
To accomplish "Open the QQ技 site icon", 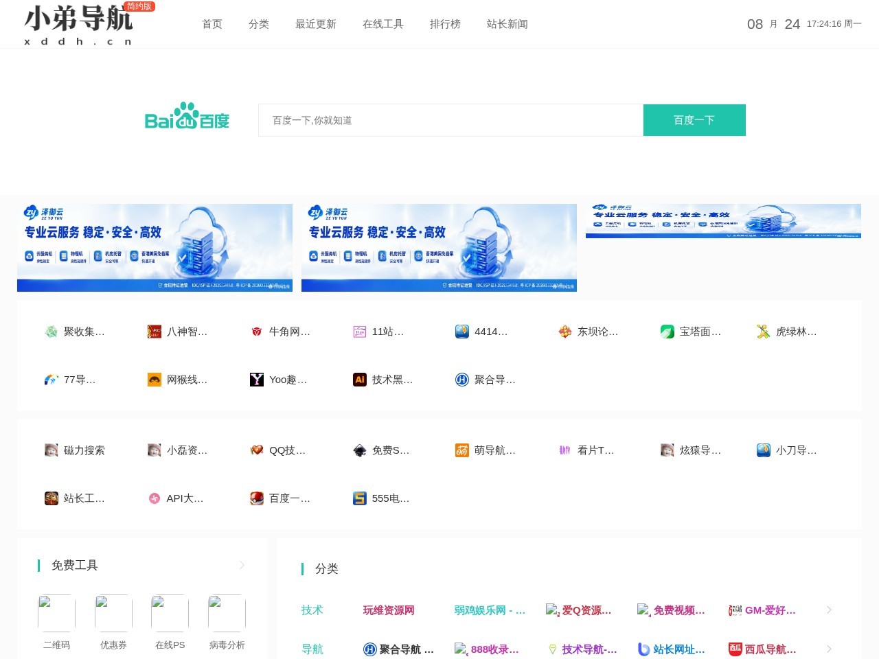I will 257,450.
